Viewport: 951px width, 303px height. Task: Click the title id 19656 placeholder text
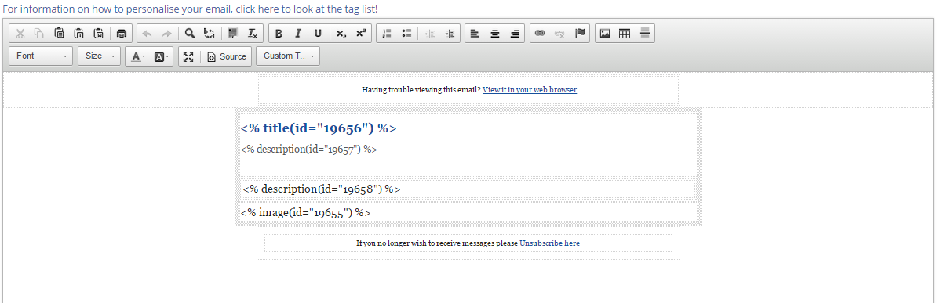pos(319,128)
